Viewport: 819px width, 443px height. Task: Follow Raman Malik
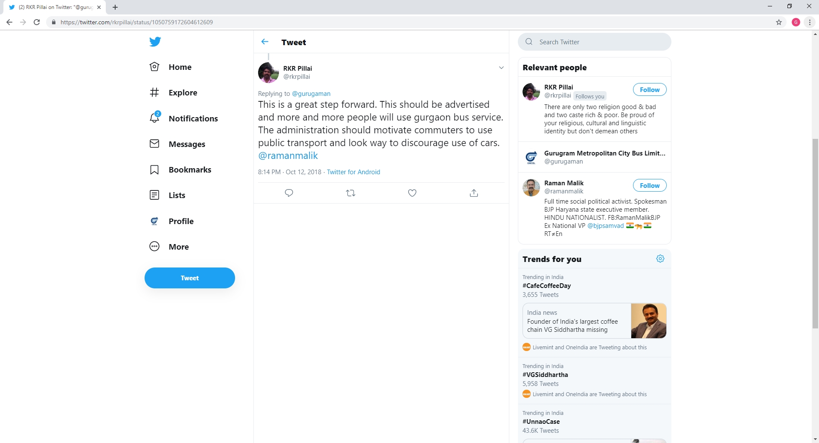(x=650, y=185)
